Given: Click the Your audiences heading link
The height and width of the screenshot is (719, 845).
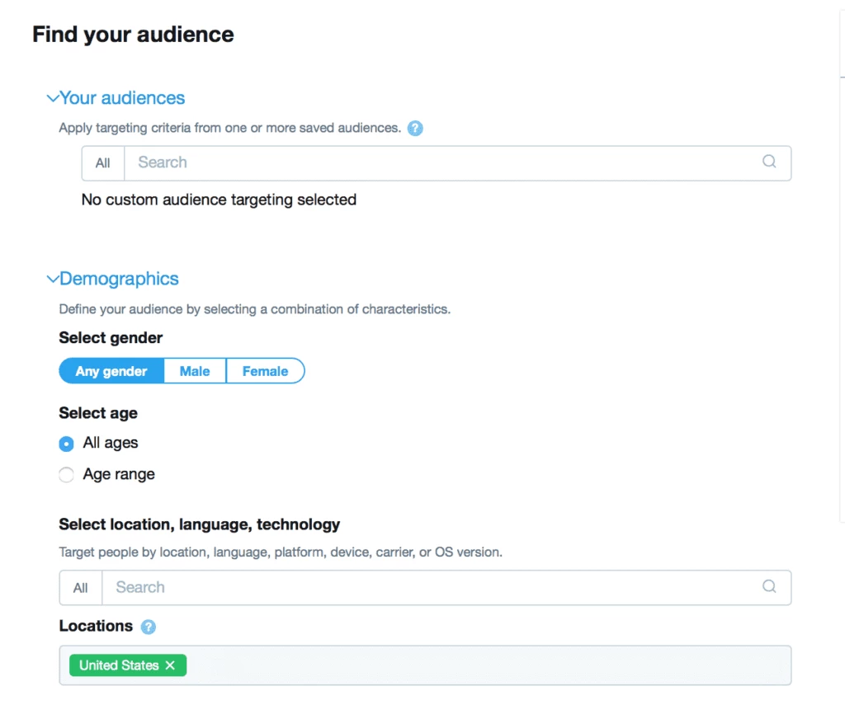Looking at the screenshot, I should (122, 98).
